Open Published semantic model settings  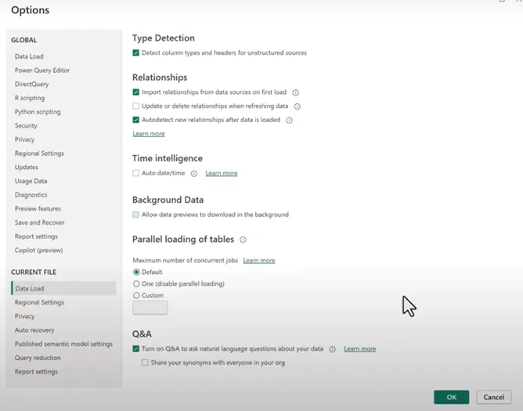pos(63,344)
